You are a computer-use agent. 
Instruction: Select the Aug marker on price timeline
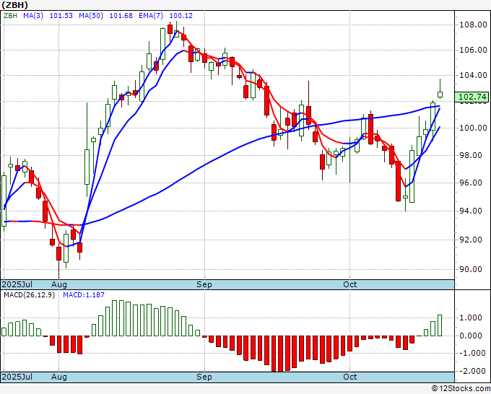click(59, 284)
